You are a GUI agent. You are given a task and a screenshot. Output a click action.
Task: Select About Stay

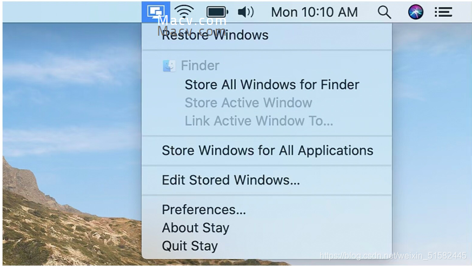click(267, 228)
